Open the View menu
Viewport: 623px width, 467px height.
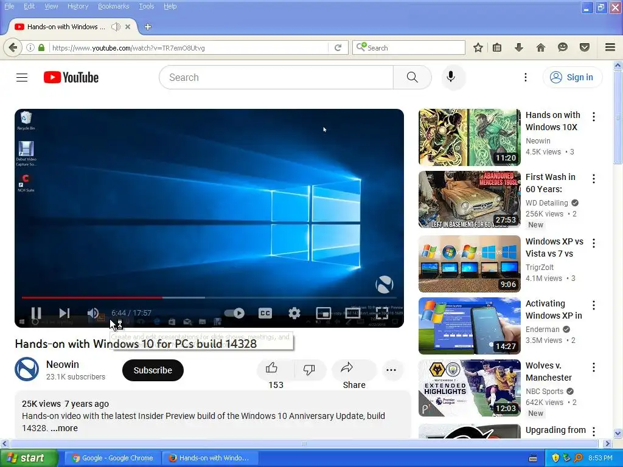click(51, 6)
